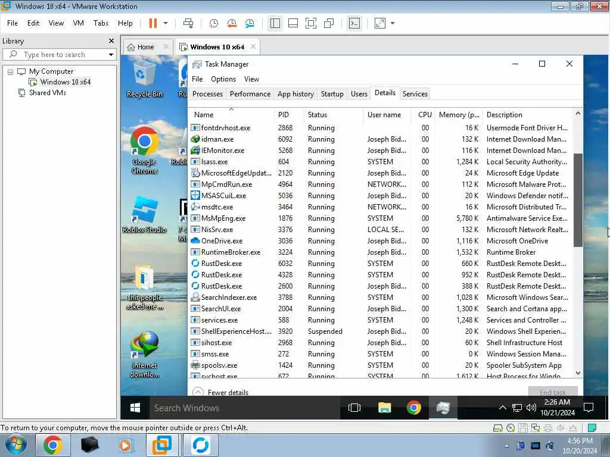Open guest Action Center notification icon
610x457 pixels.
[x=589, y=408]
